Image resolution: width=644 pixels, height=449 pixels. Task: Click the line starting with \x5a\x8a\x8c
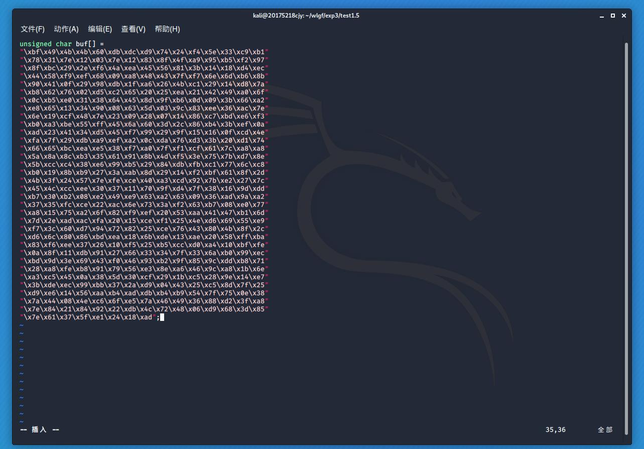tap(145, 157)
